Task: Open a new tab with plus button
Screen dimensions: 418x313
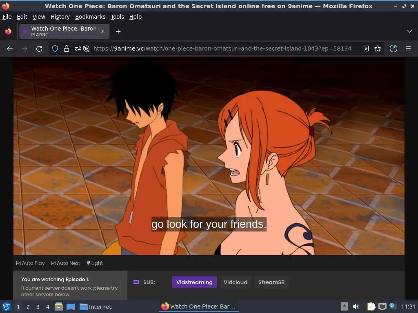Action: tap(118, 32)
